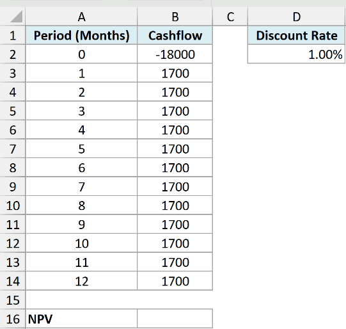Click the 1700 cashflow in row 11
The image size is (346, 329).
[175, 225]
